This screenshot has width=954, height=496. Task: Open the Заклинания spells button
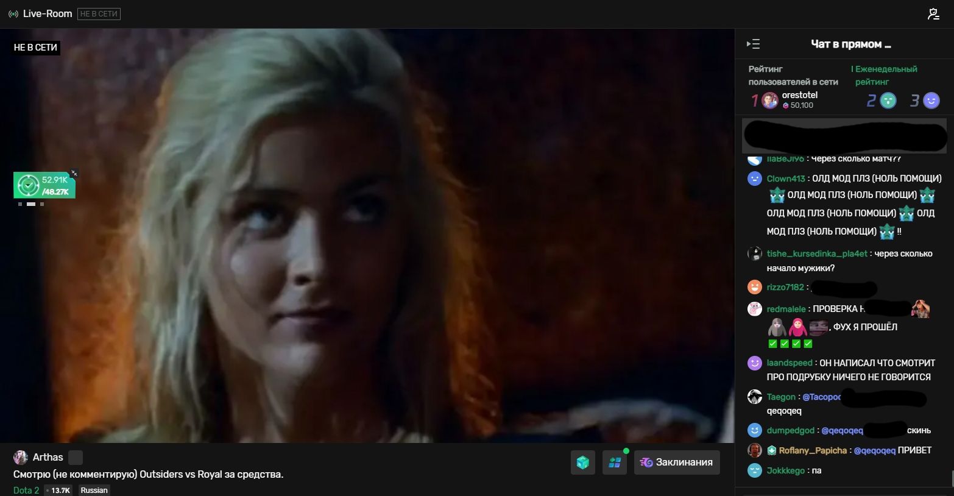(x=677, y=462)
